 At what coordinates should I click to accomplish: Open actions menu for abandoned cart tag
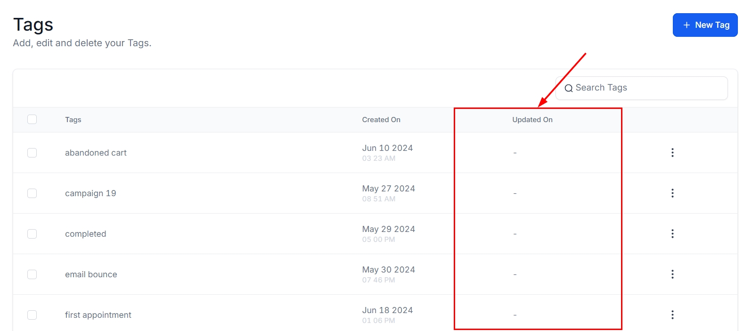[672, 152]
